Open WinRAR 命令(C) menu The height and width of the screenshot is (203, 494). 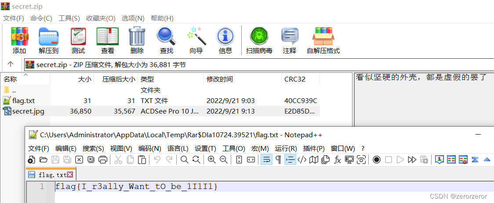coord(41,18)
